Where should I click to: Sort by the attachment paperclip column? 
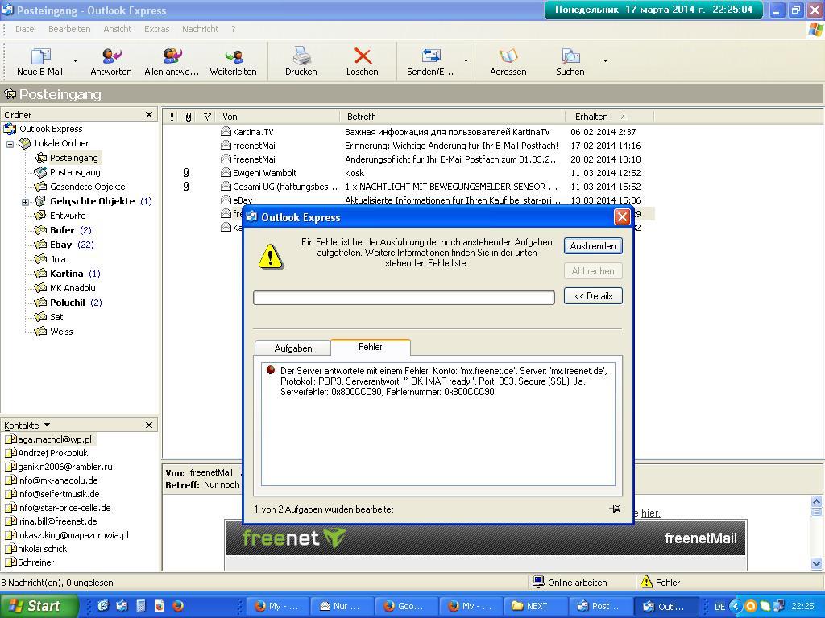pos(189,117)
